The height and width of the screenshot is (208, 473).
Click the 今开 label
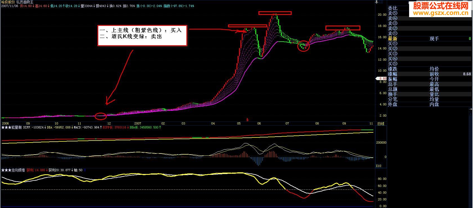[x=434, y=79]
